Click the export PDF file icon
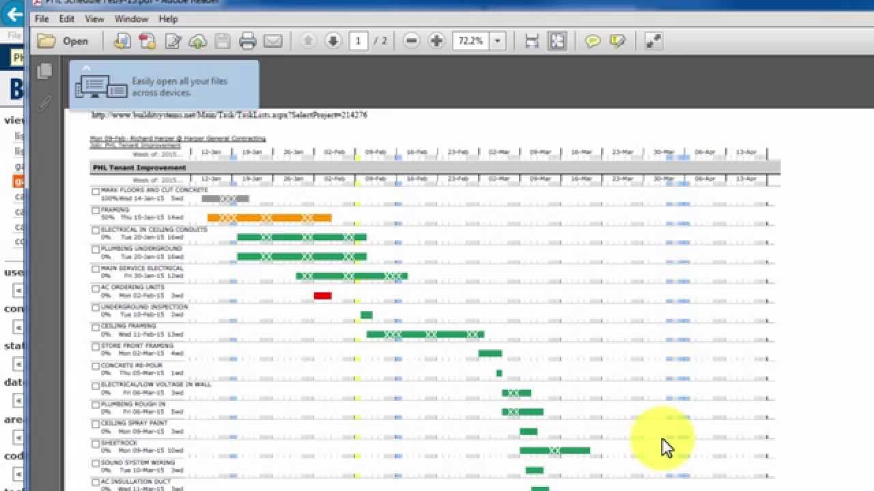 [x=147, y=41]
